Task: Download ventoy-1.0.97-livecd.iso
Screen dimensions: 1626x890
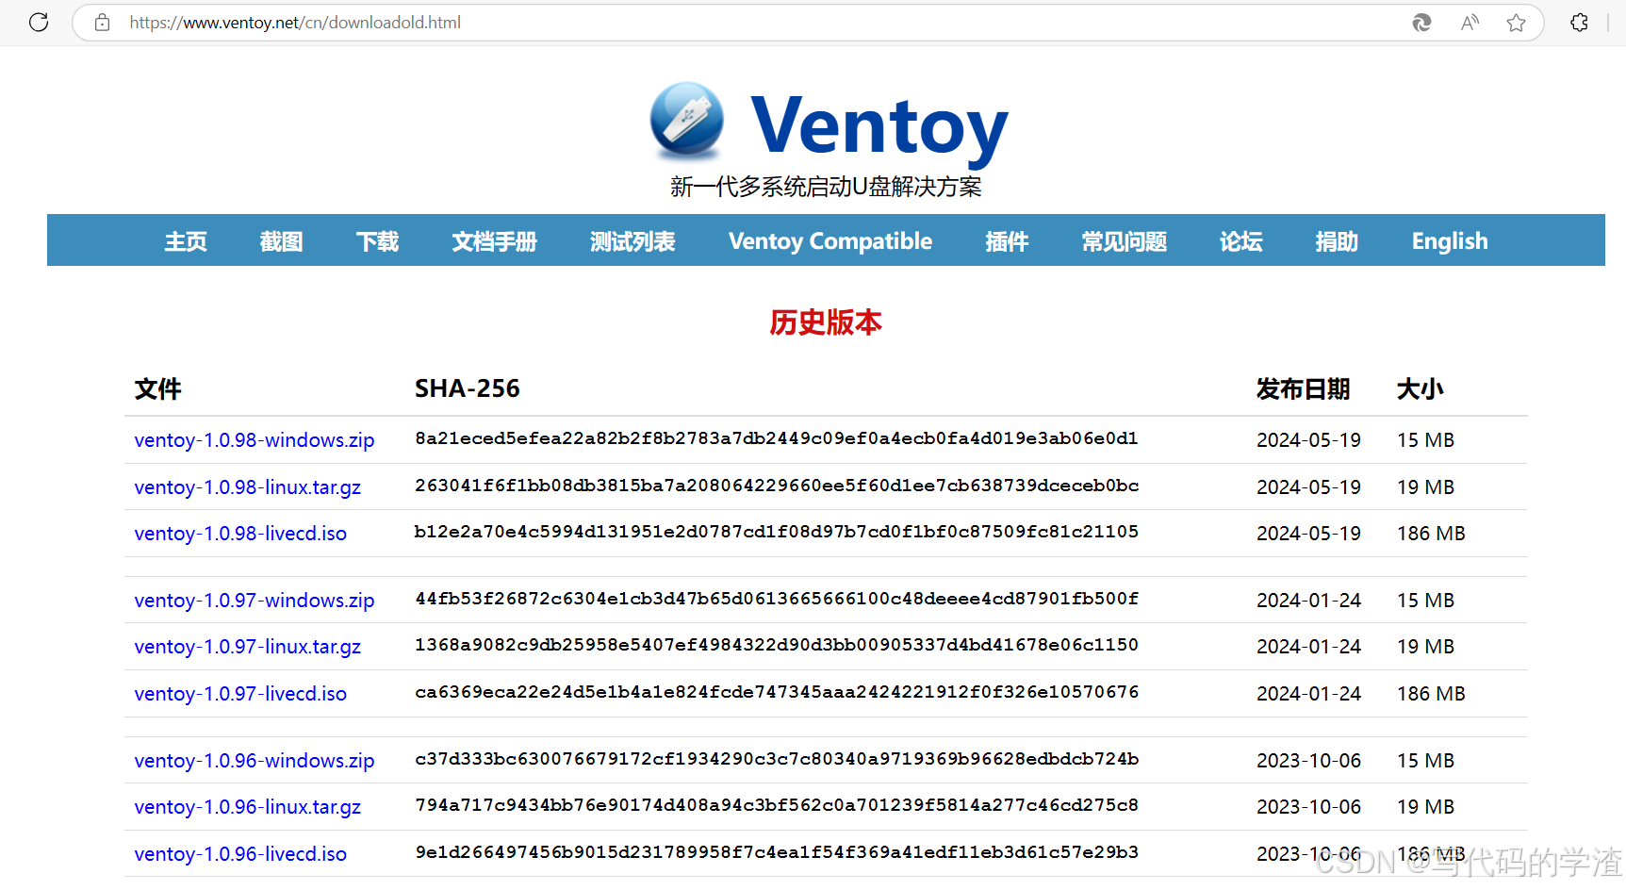Action: [x=240, y=694]
